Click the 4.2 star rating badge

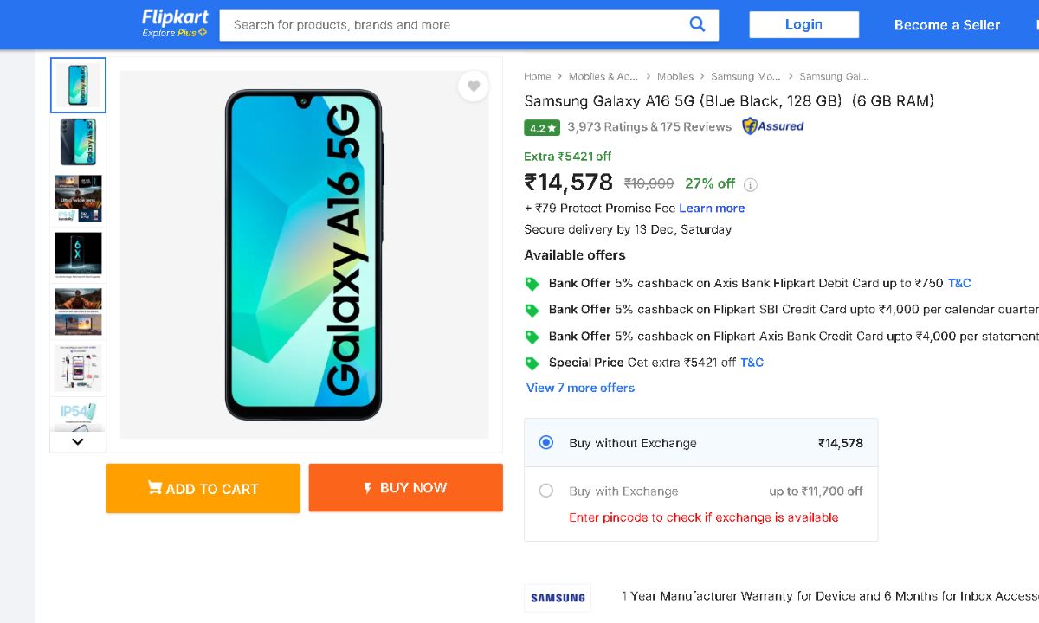coord(542,127)
